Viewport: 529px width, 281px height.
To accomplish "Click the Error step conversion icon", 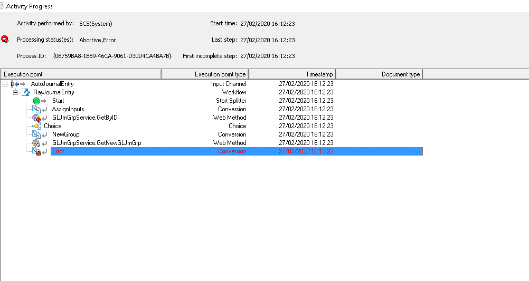I will click(36, 151).
